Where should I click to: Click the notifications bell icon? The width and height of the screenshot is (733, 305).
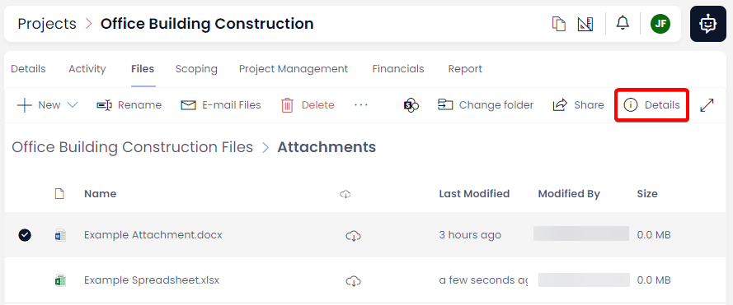pos(623,23)
